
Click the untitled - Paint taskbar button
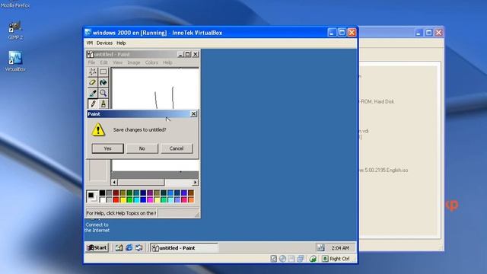point(184,248)
